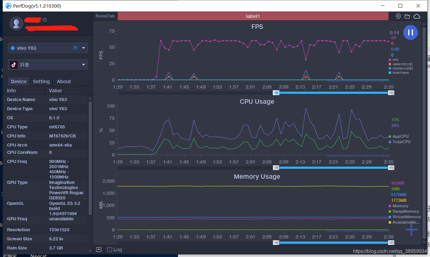The height and width of the screenshot is (257, 430).
Task: Click the PerfDog logo in the title bar
Action: (8, 6)
